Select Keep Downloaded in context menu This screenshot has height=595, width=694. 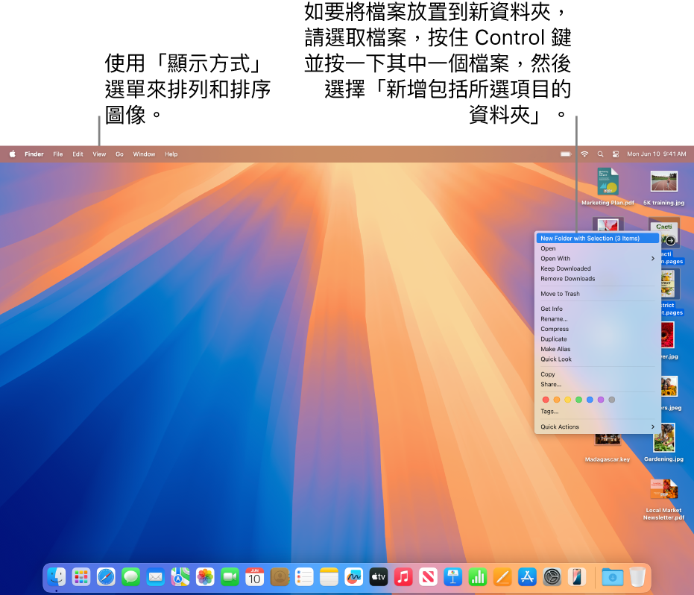point(598,268)
